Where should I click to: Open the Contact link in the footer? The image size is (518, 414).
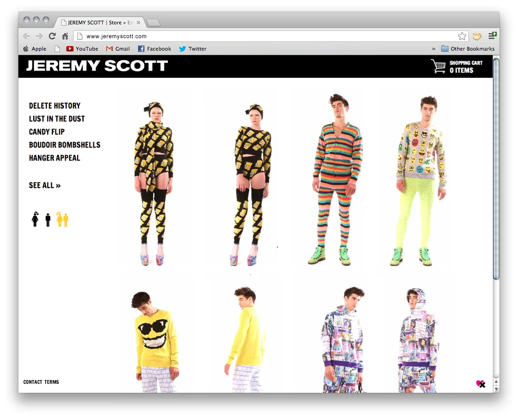[x=33, y=382]
